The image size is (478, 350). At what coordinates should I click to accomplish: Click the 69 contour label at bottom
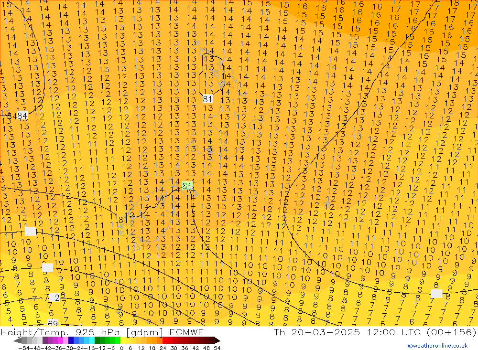point(53,323)
